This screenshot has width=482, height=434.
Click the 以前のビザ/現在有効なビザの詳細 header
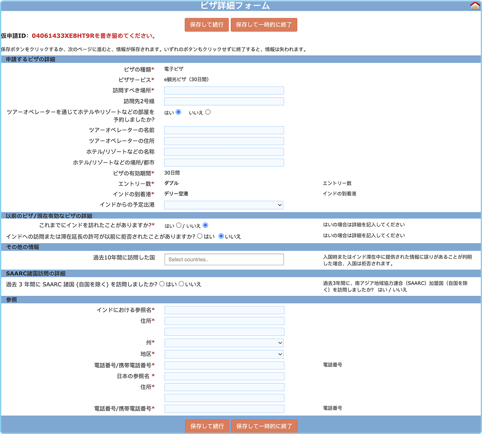241,215
